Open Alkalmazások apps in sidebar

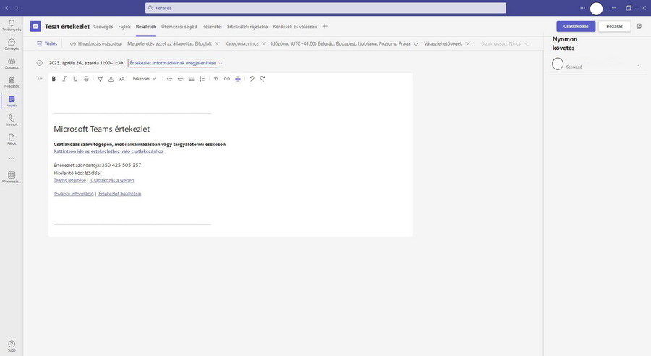tap(12, 177)
